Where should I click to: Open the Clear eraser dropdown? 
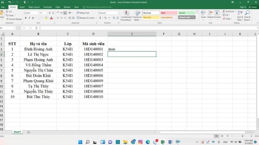point(227,19)
